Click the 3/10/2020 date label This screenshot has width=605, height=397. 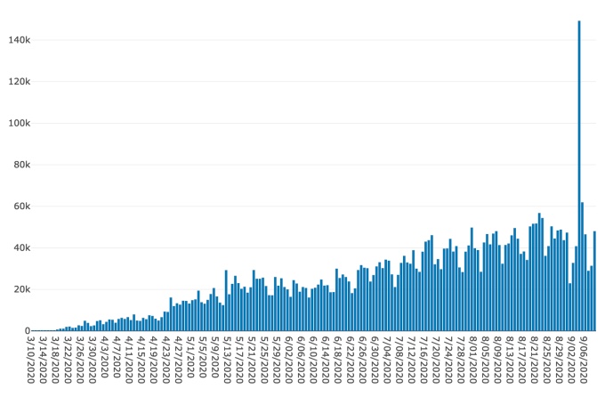click(x=31, y=360)
